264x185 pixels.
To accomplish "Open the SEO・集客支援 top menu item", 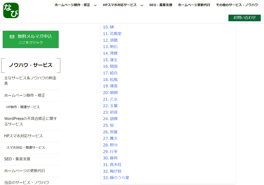I will tap(161, 5).
